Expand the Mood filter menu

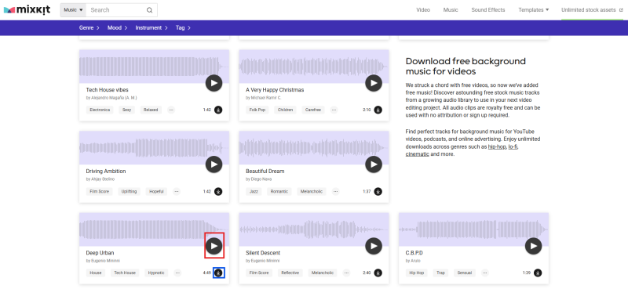click(x=117, y=28)
